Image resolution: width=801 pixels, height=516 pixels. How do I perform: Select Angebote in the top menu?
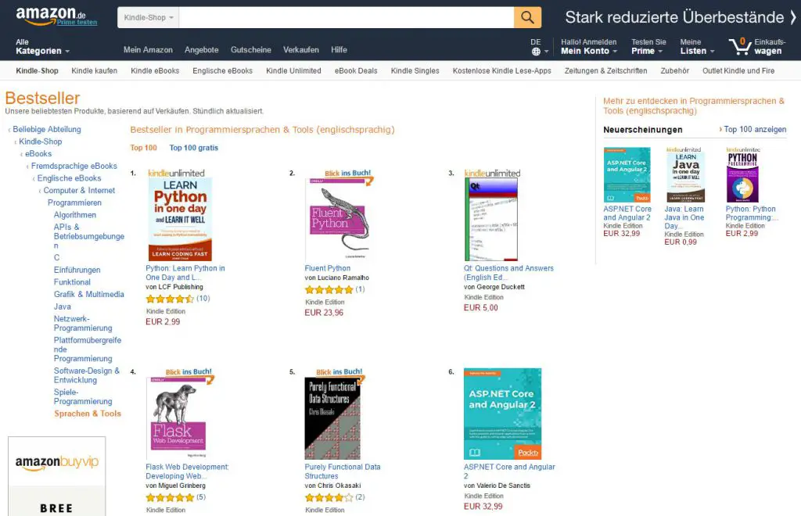click(x=201, y=50)
